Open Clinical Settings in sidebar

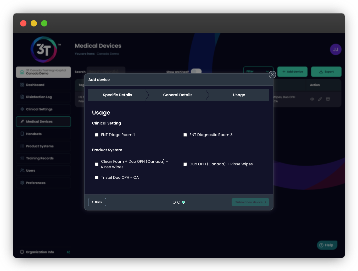pos(43,109)
